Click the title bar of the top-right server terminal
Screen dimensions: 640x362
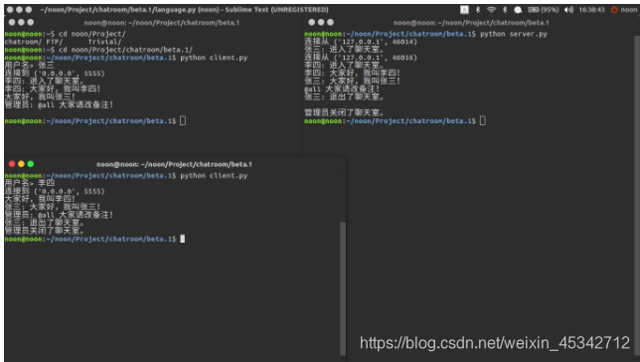[471, 23]
